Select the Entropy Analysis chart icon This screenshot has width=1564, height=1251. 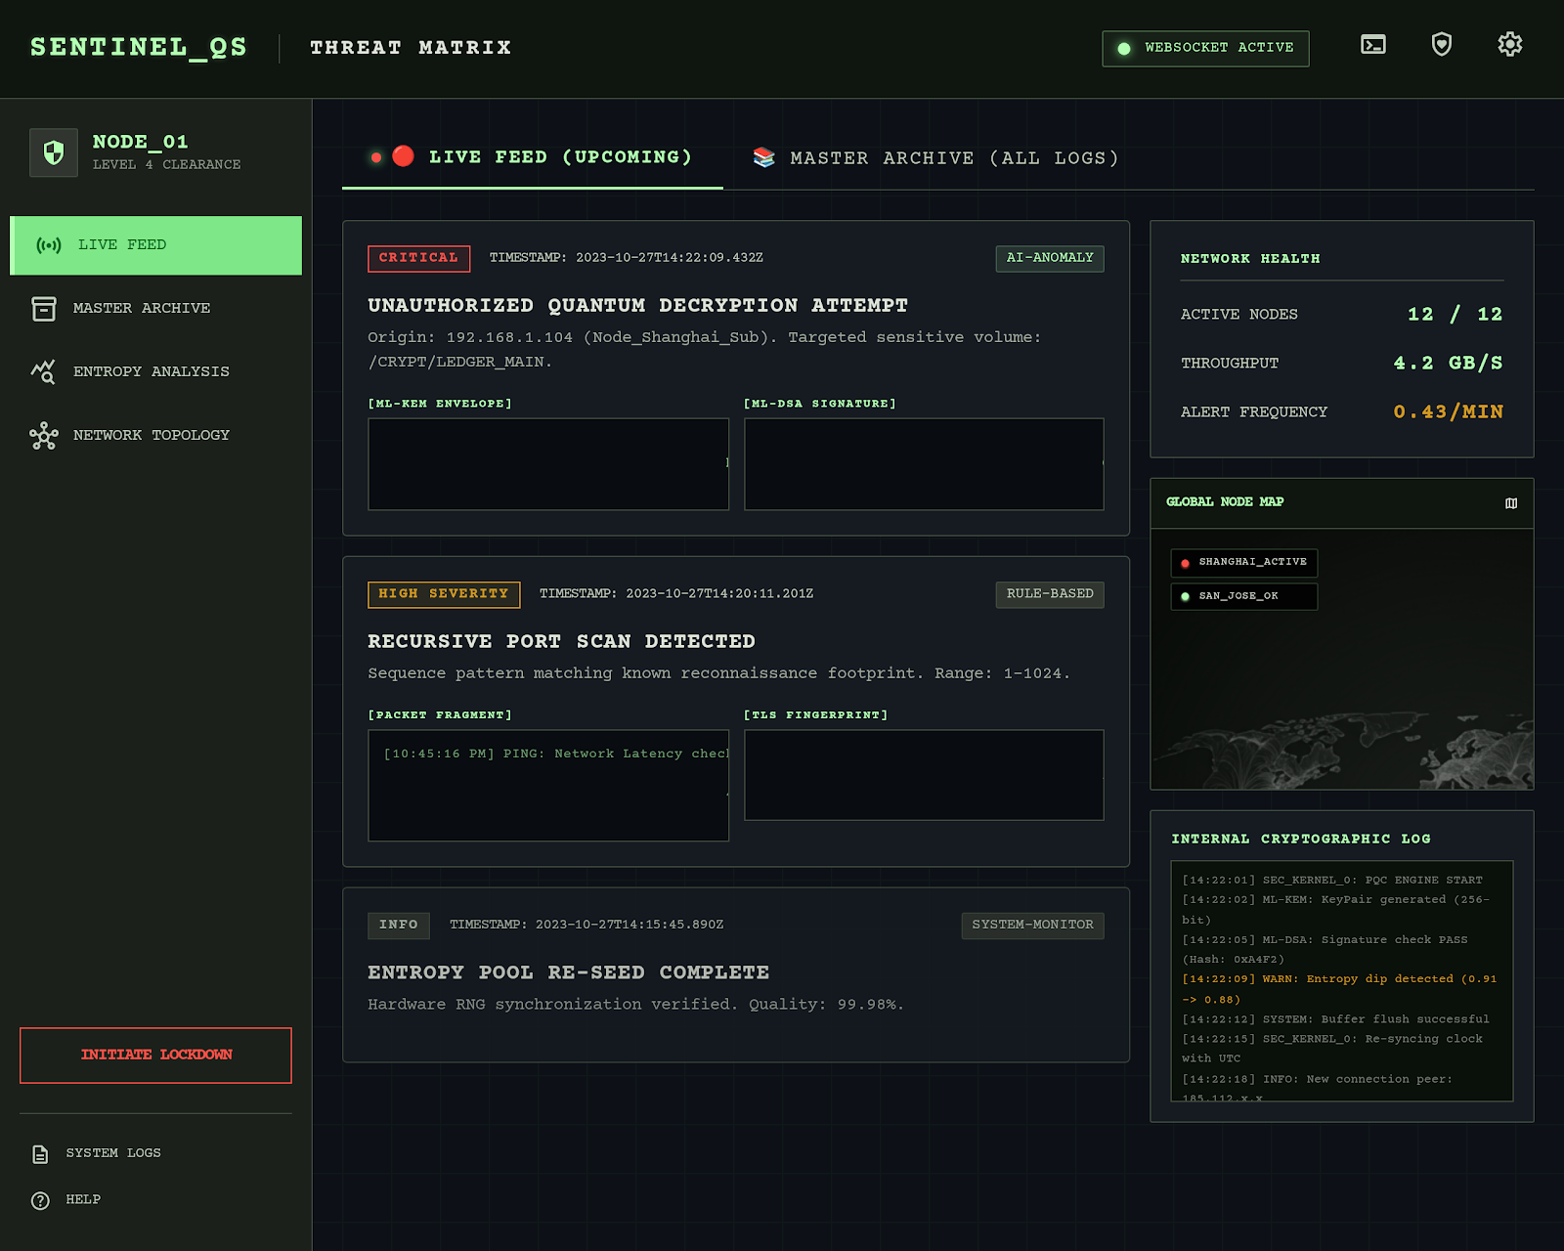[43, 371]
